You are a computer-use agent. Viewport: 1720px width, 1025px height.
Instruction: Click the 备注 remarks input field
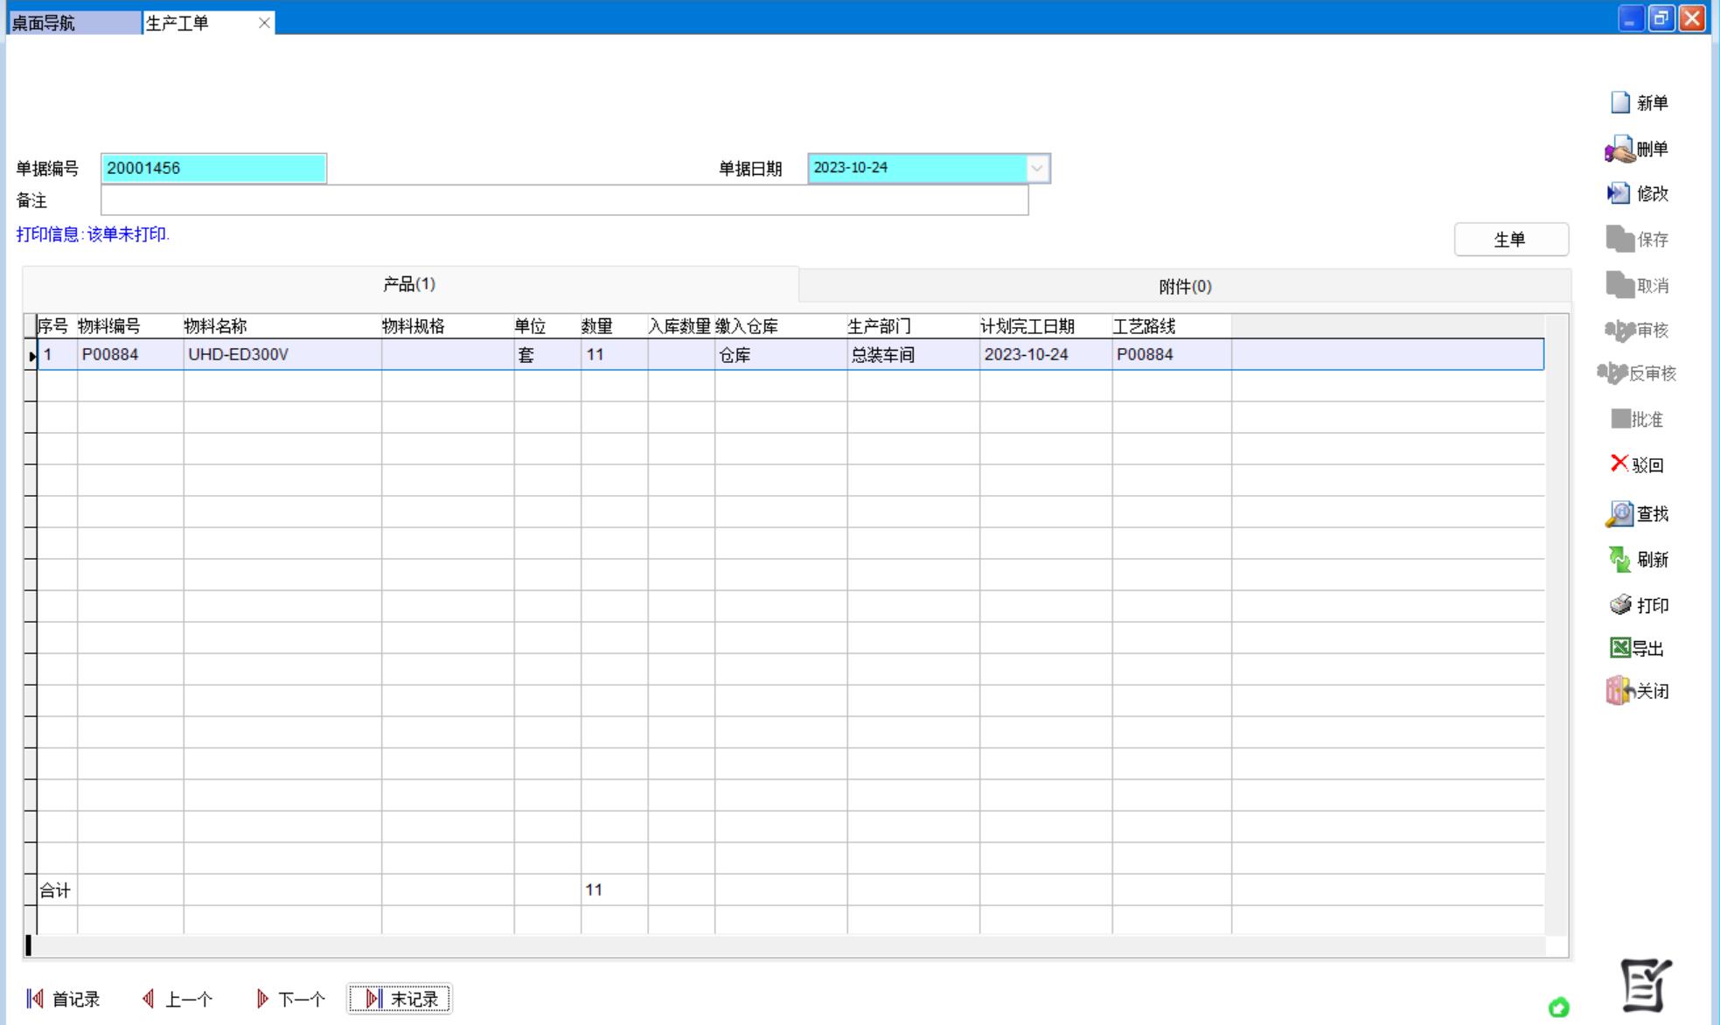click(x=564, y=200)
